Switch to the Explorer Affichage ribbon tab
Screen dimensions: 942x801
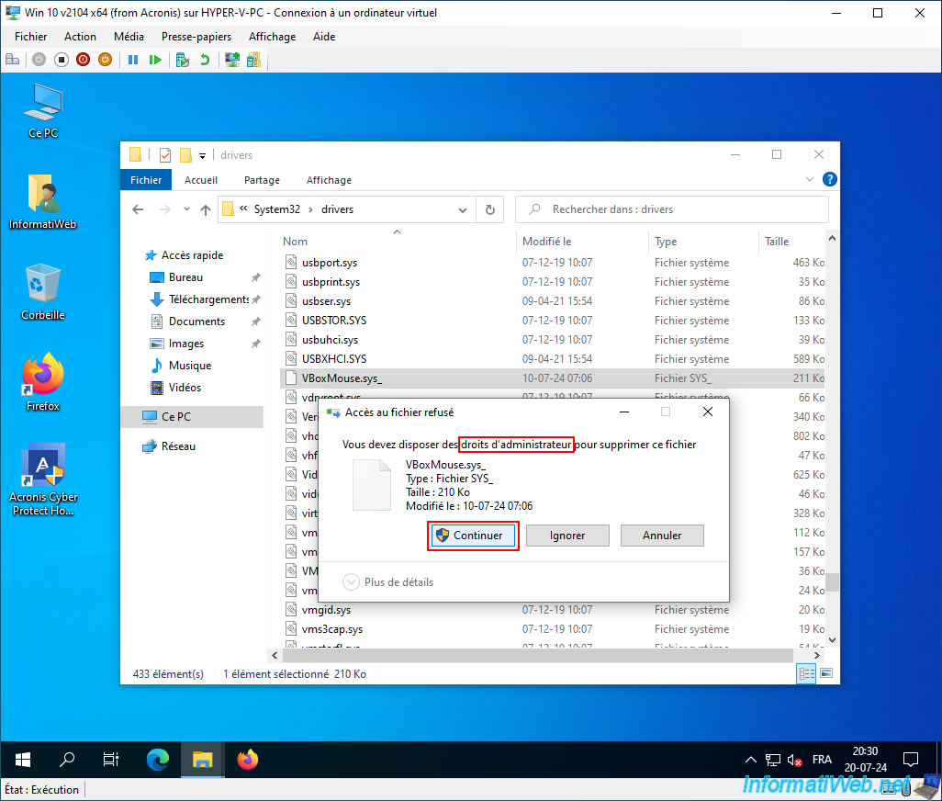coord(329,180)
